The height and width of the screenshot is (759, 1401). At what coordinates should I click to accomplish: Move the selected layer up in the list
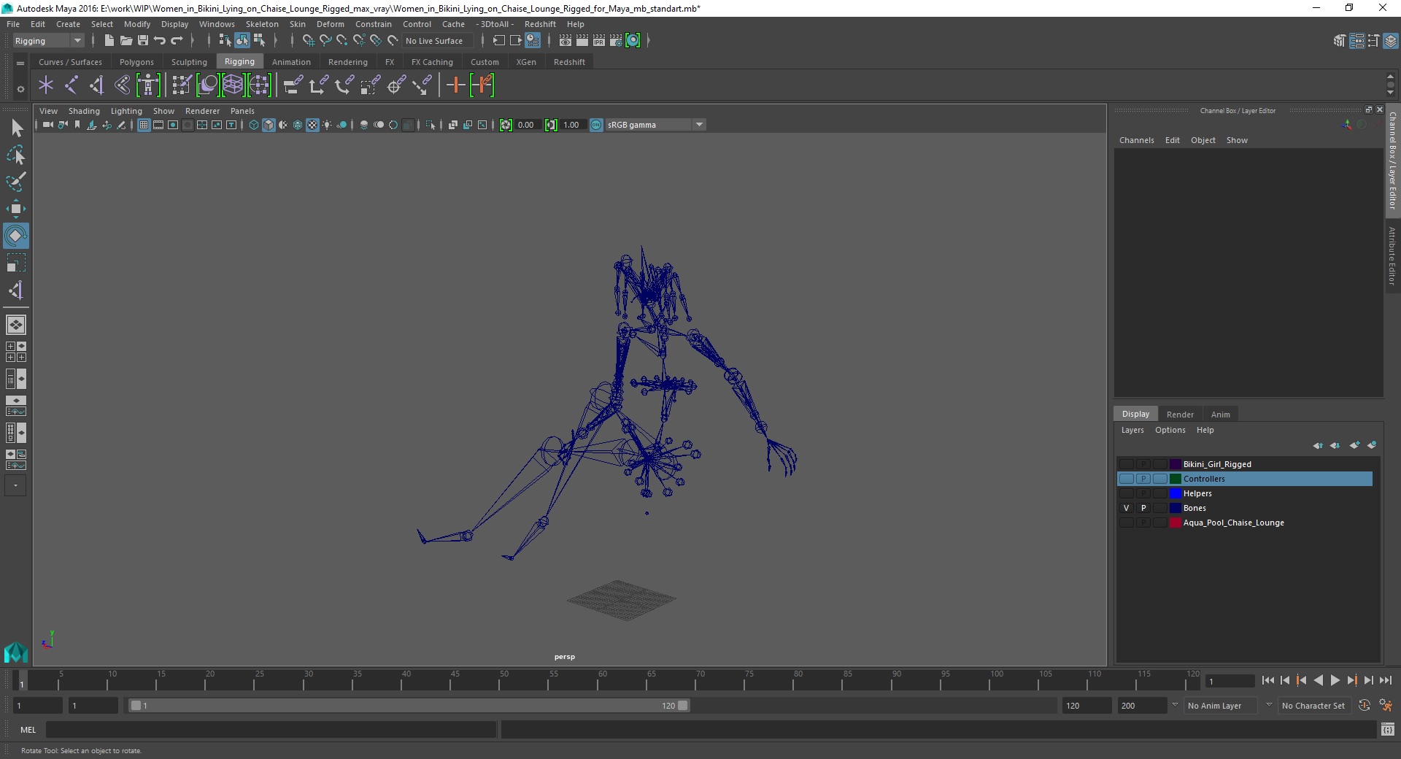point(1317,445)
